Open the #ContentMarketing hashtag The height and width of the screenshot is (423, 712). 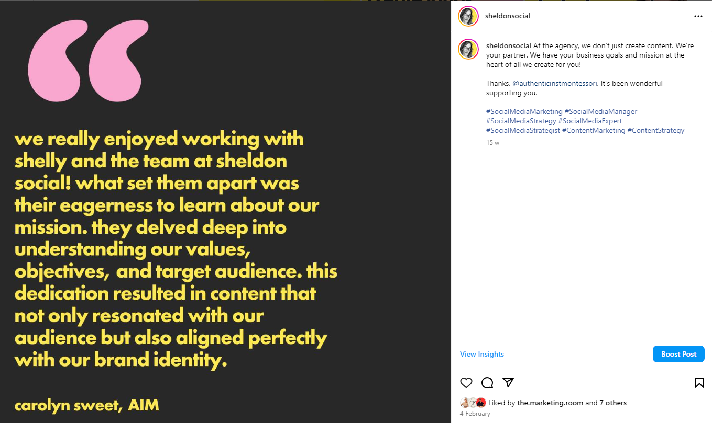click(594, 130)
